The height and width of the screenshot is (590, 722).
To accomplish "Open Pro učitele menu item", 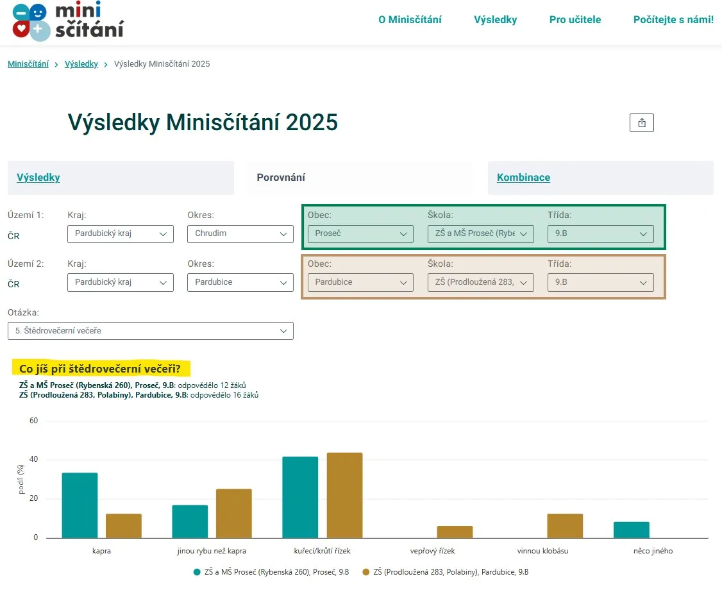I will click(575, 20).
